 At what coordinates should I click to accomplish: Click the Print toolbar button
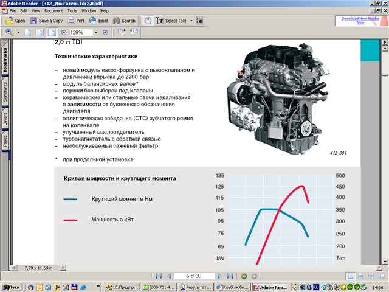76,21
